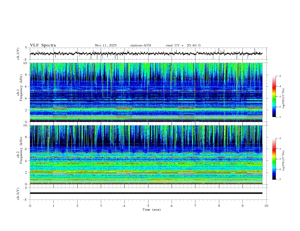Image resolution: width=300 pixels, height=231 pixels.
Task: Click the 8 minute tick on time axis
Action: [x=219, y=206]
